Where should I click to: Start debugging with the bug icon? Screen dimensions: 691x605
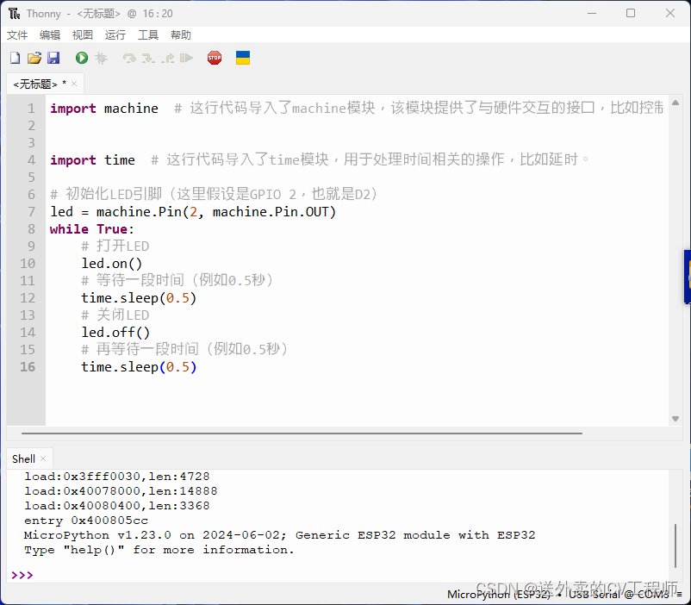pyautogui.click(x=101, y=58)
